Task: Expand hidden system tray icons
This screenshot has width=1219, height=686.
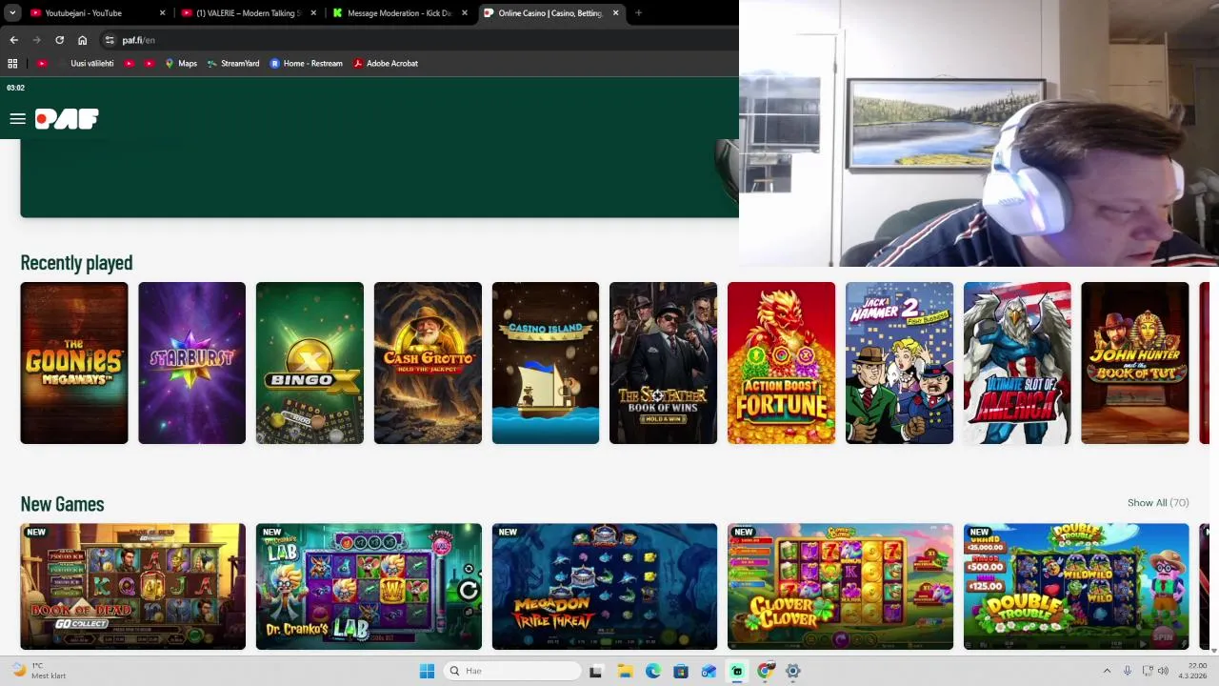Action: [x=1107, y=671]
